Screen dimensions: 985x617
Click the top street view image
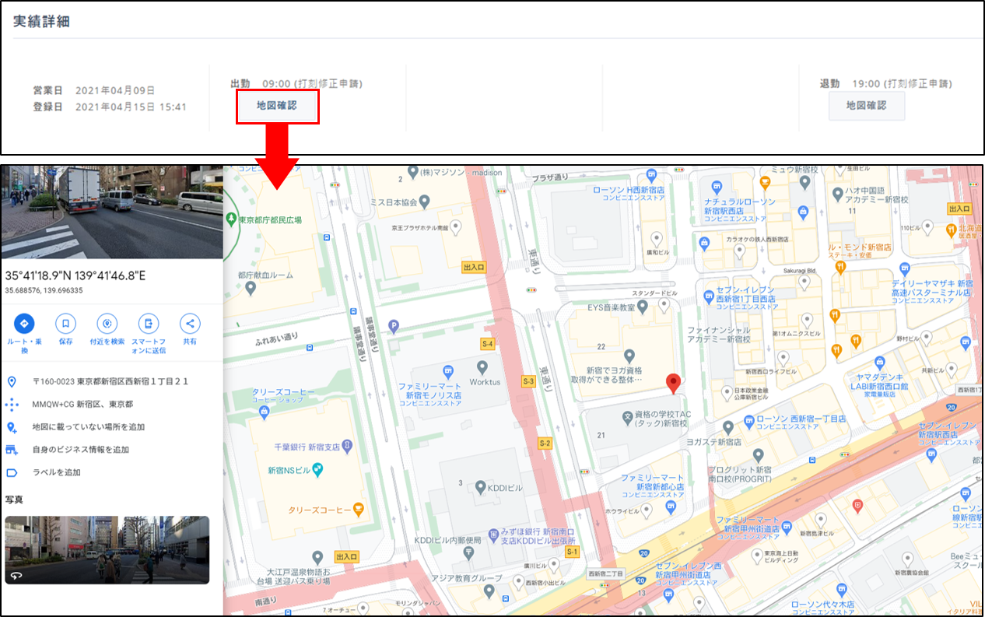[x=111, y=212]
